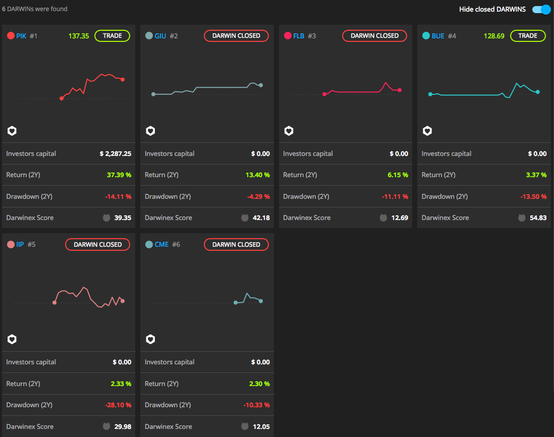Click the 2.30 % return value
The width and height of the screenshot is (554, 437).
tap(259, 384)
